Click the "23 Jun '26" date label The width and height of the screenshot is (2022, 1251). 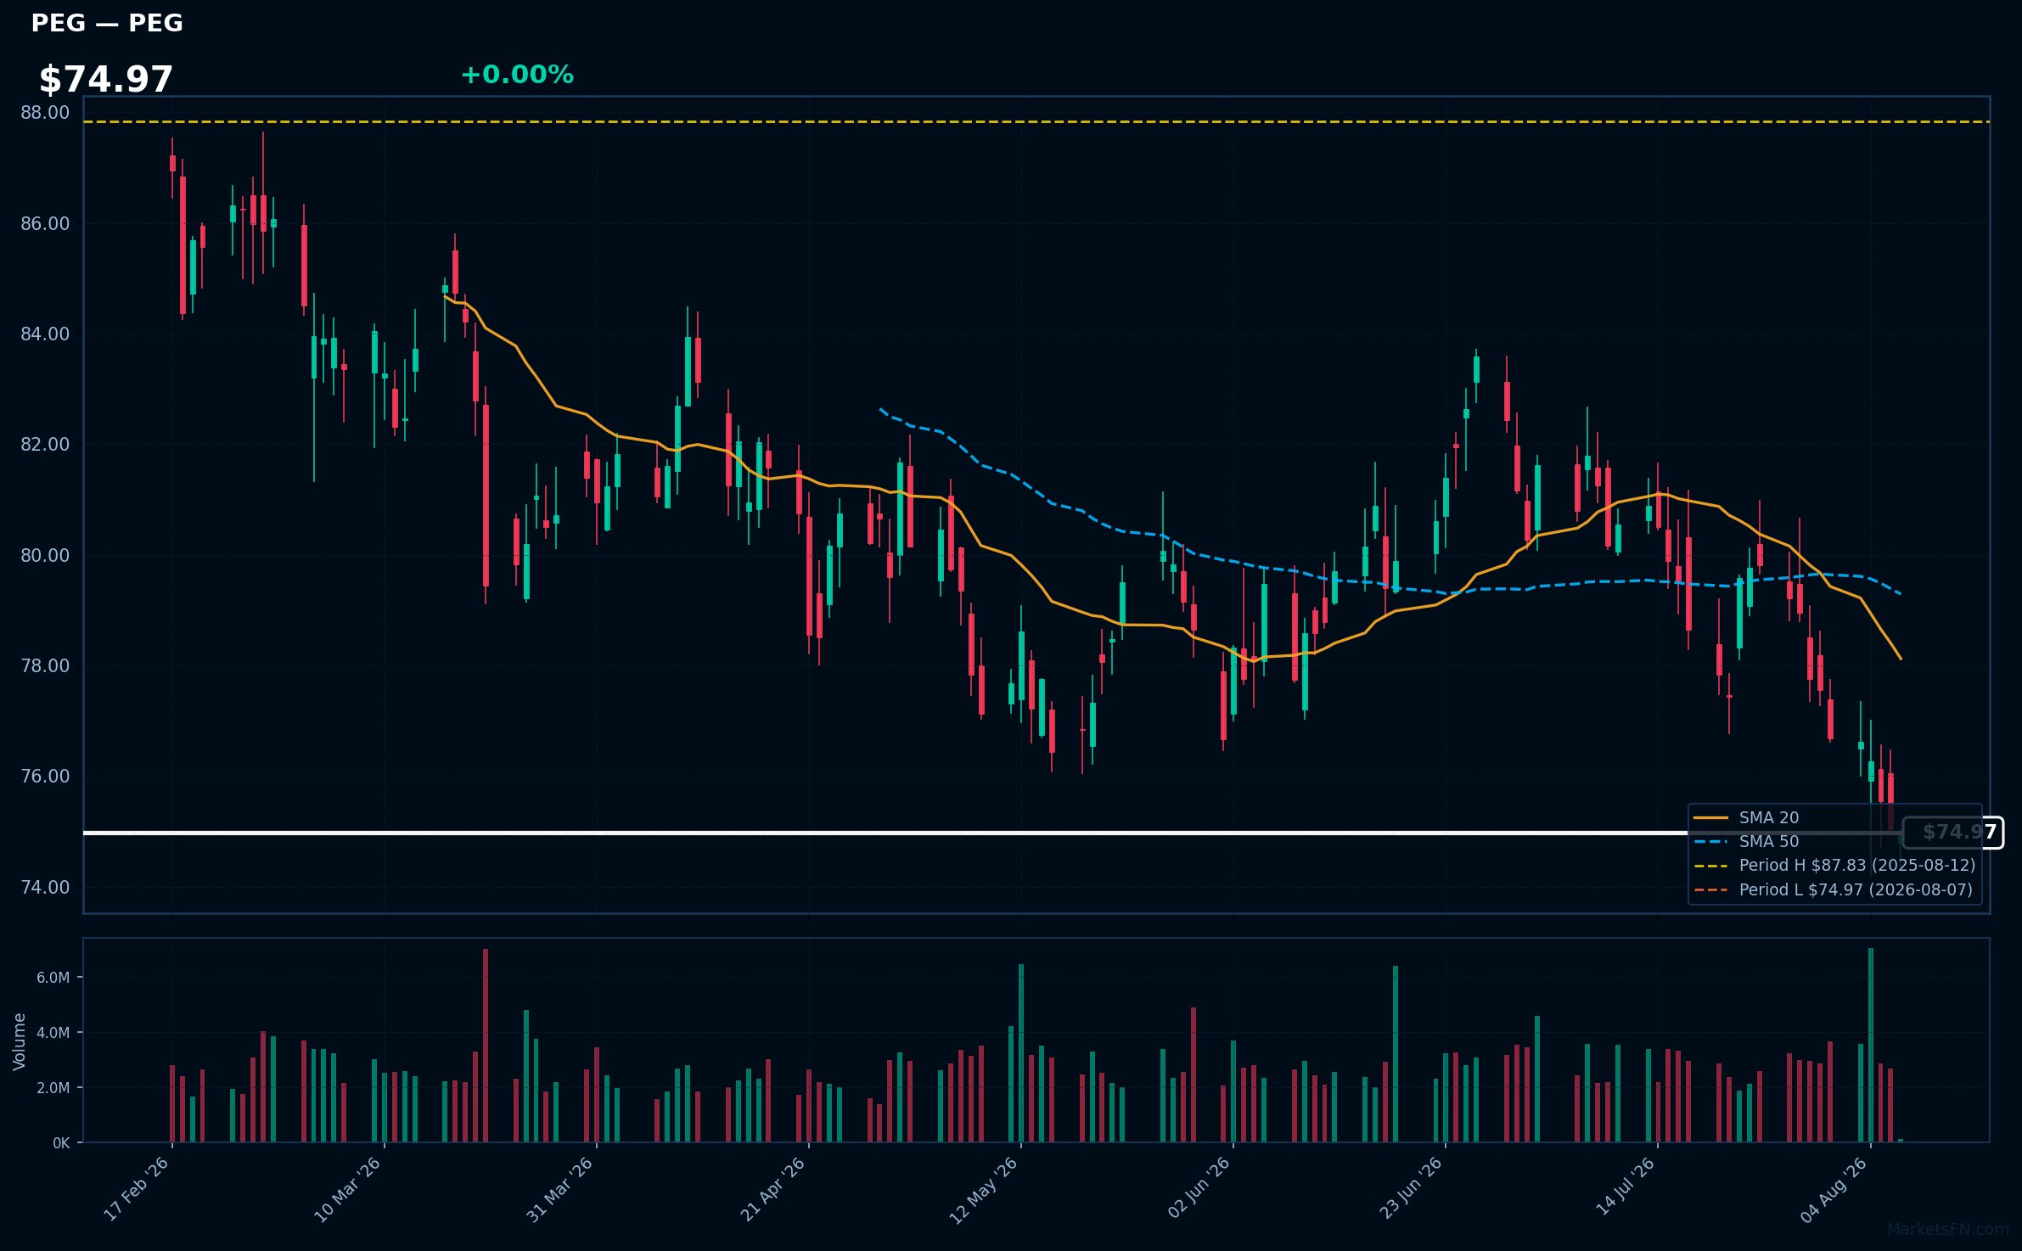pyautogui.click(x=1412, y=1188)
